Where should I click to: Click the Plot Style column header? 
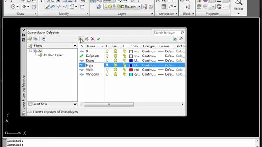pos(180,46)
